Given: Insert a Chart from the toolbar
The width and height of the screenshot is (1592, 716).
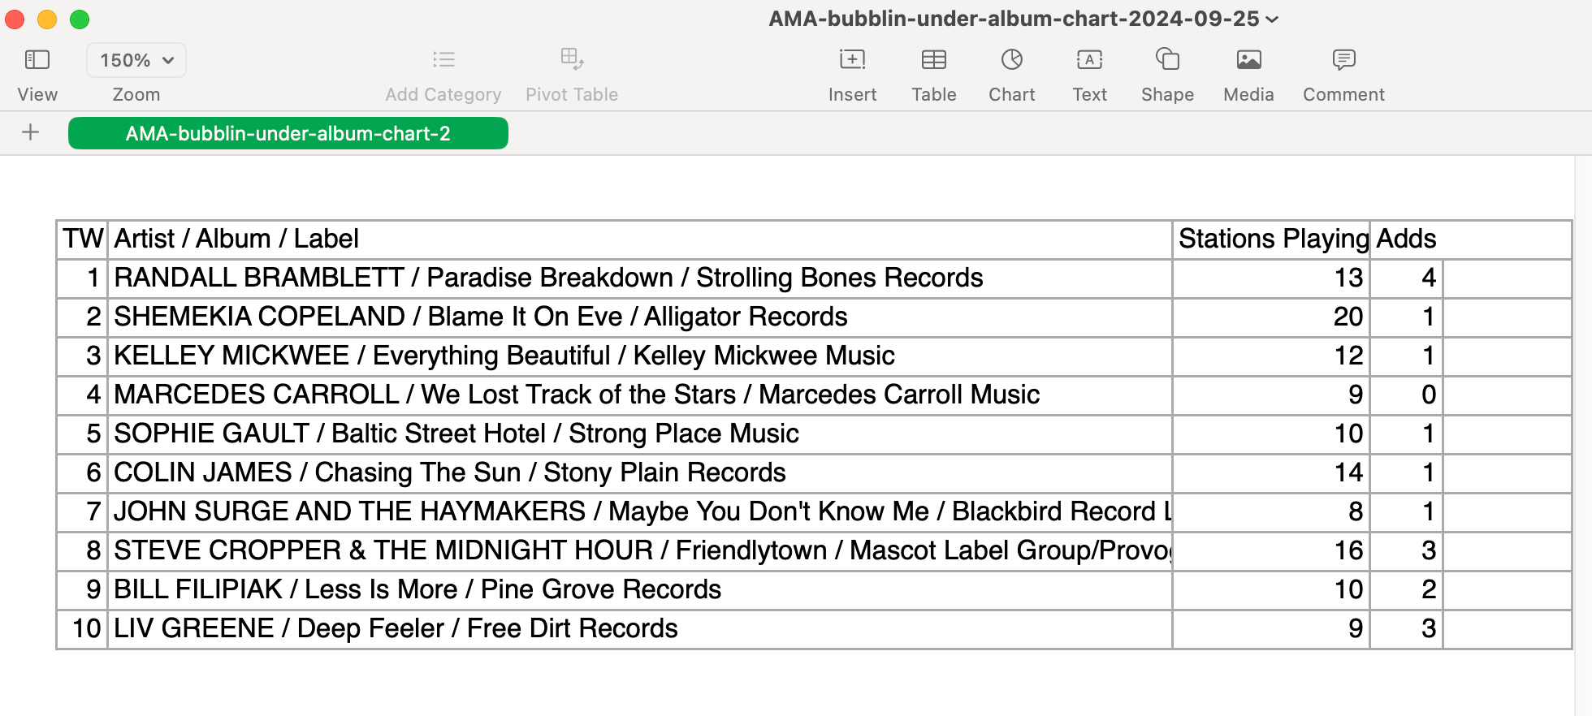Looking at the screenshot, I should (1011, 60).
